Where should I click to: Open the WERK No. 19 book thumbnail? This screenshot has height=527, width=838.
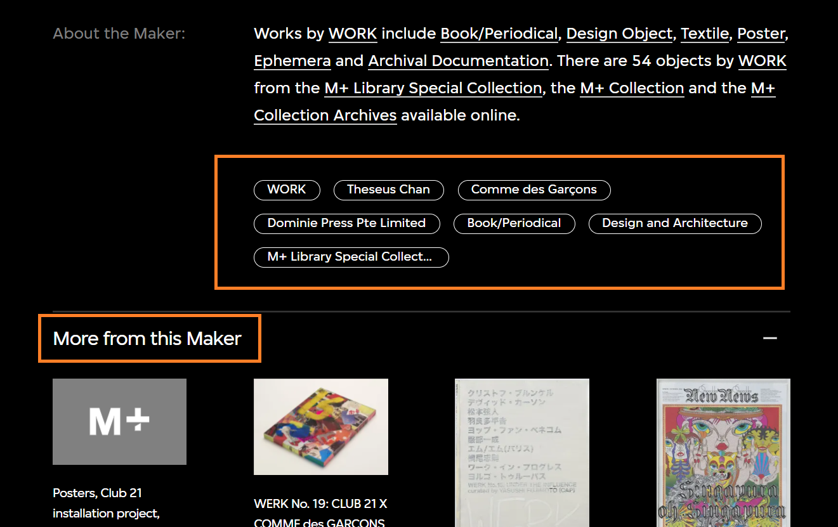click(321, 427)
